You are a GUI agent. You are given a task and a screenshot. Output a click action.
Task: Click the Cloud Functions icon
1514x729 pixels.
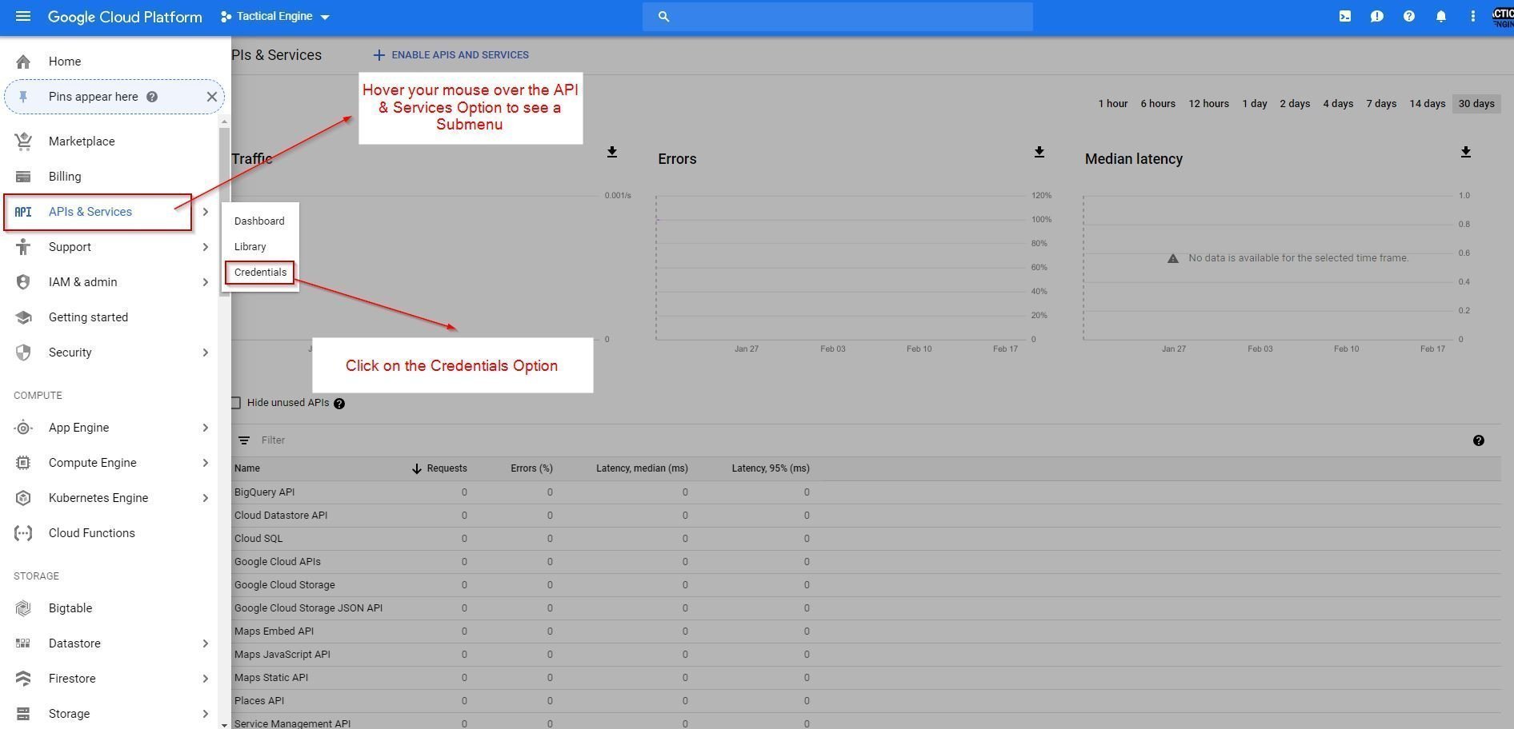pos(23,533)
